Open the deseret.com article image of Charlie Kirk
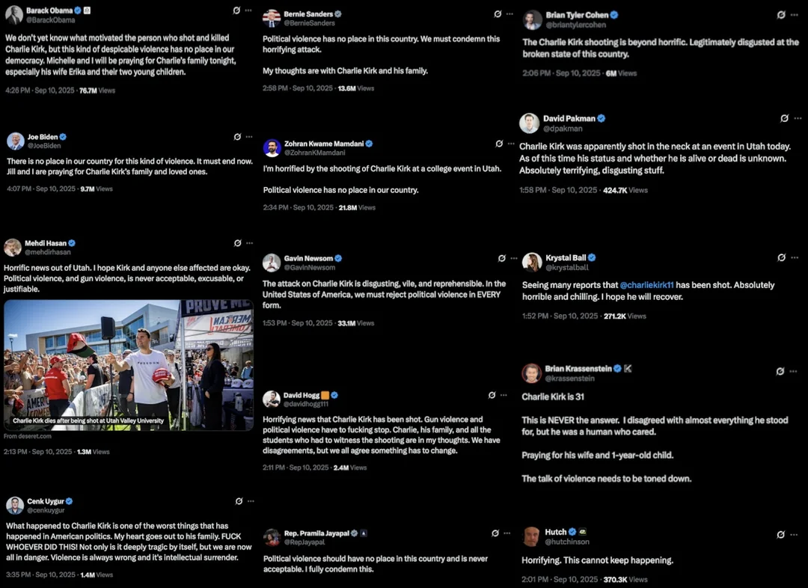808x588 pixels. (129, 365)
